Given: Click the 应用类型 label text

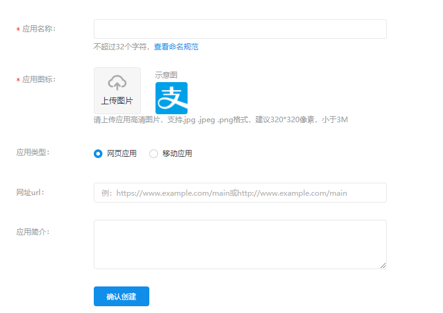Looking at the screenshot, I should (33, 152).
